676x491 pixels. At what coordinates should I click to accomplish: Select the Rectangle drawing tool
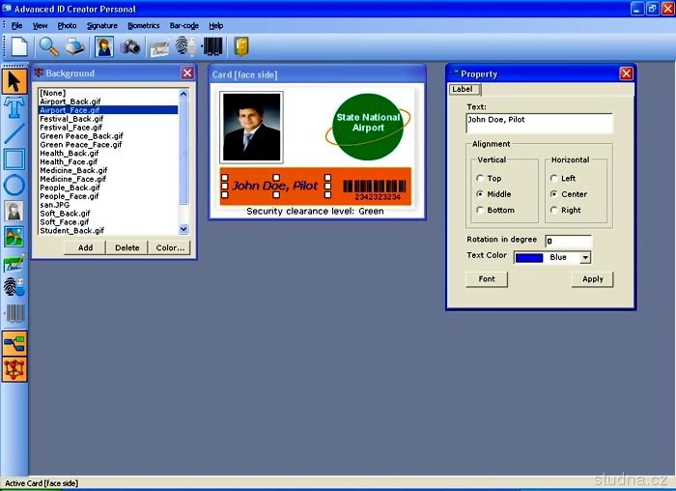tap(14, 159)
